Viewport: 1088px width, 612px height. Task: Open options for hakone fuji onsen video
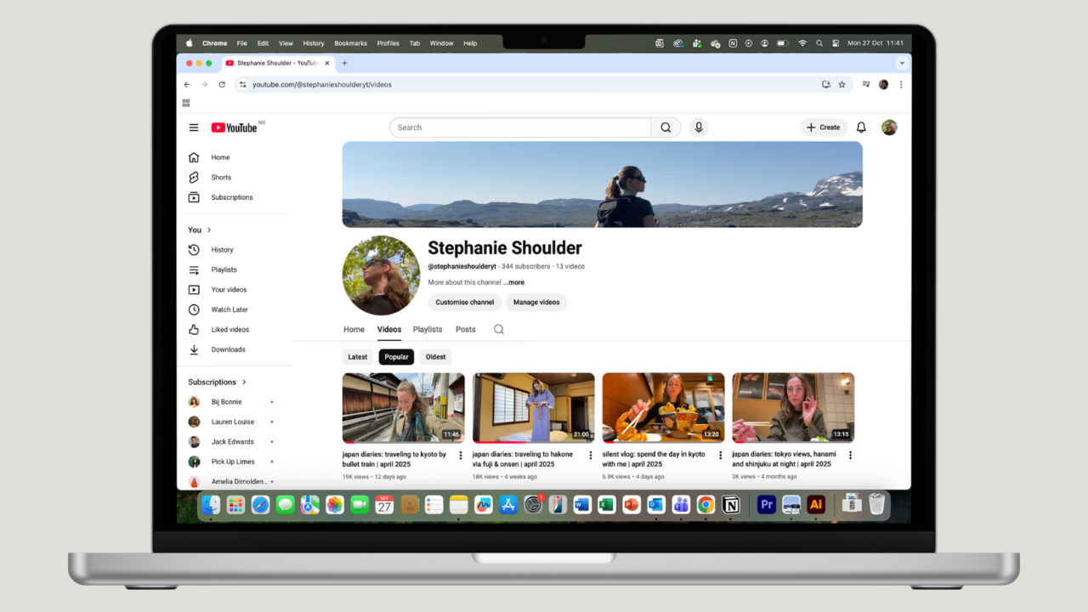(591, 456)
